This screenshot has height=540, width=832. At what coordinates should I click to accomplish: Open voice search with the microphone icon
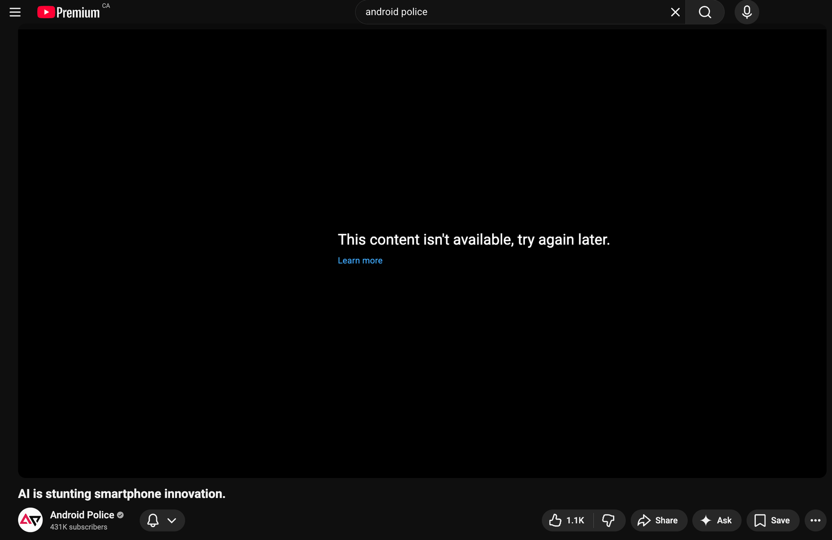click(x=747, y=12)
